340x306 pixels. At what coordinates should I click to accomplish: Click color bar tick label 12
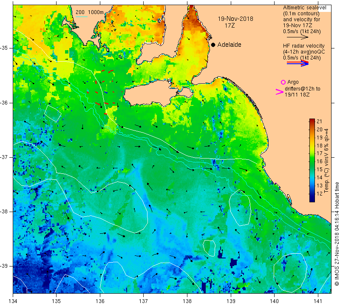[320, 194]
